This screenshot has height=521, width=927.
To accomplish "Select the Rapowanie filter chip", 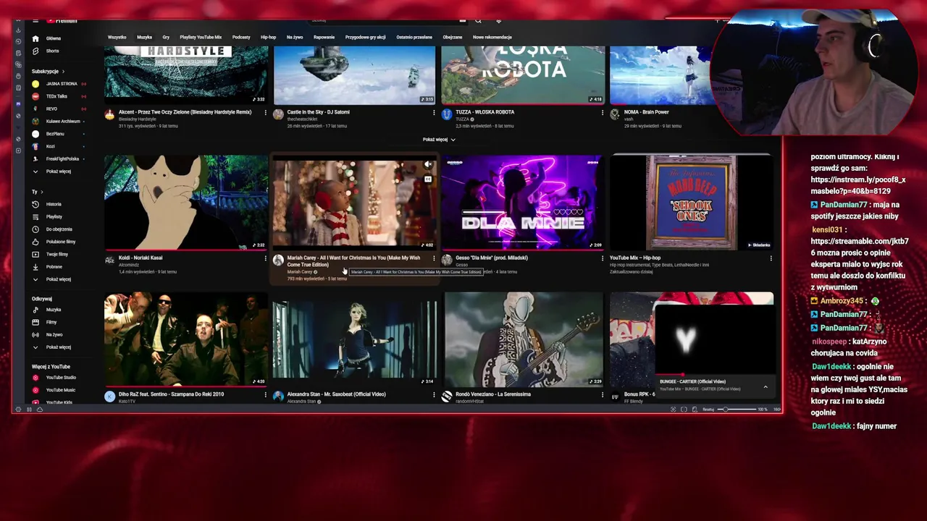I will [324, 37].
